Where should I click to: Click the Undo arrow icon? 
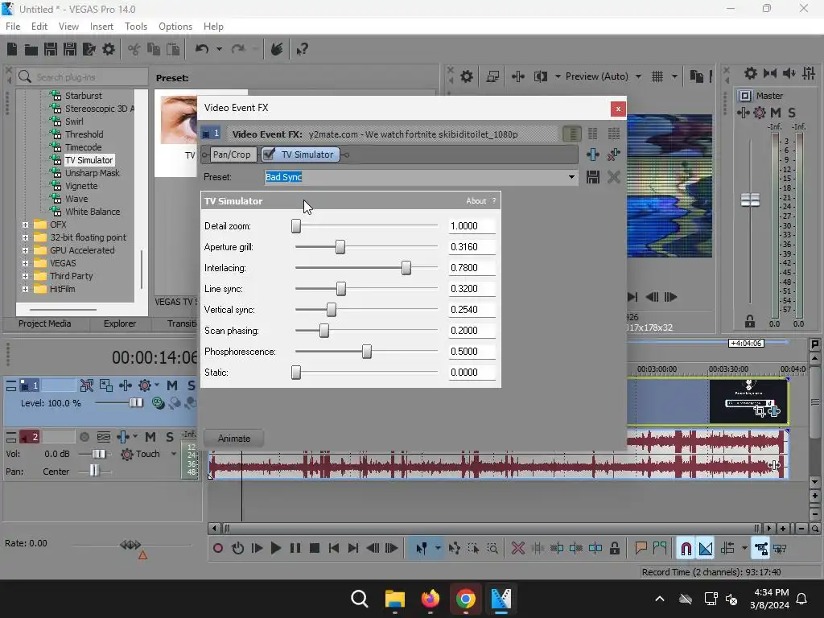(202, 49)
